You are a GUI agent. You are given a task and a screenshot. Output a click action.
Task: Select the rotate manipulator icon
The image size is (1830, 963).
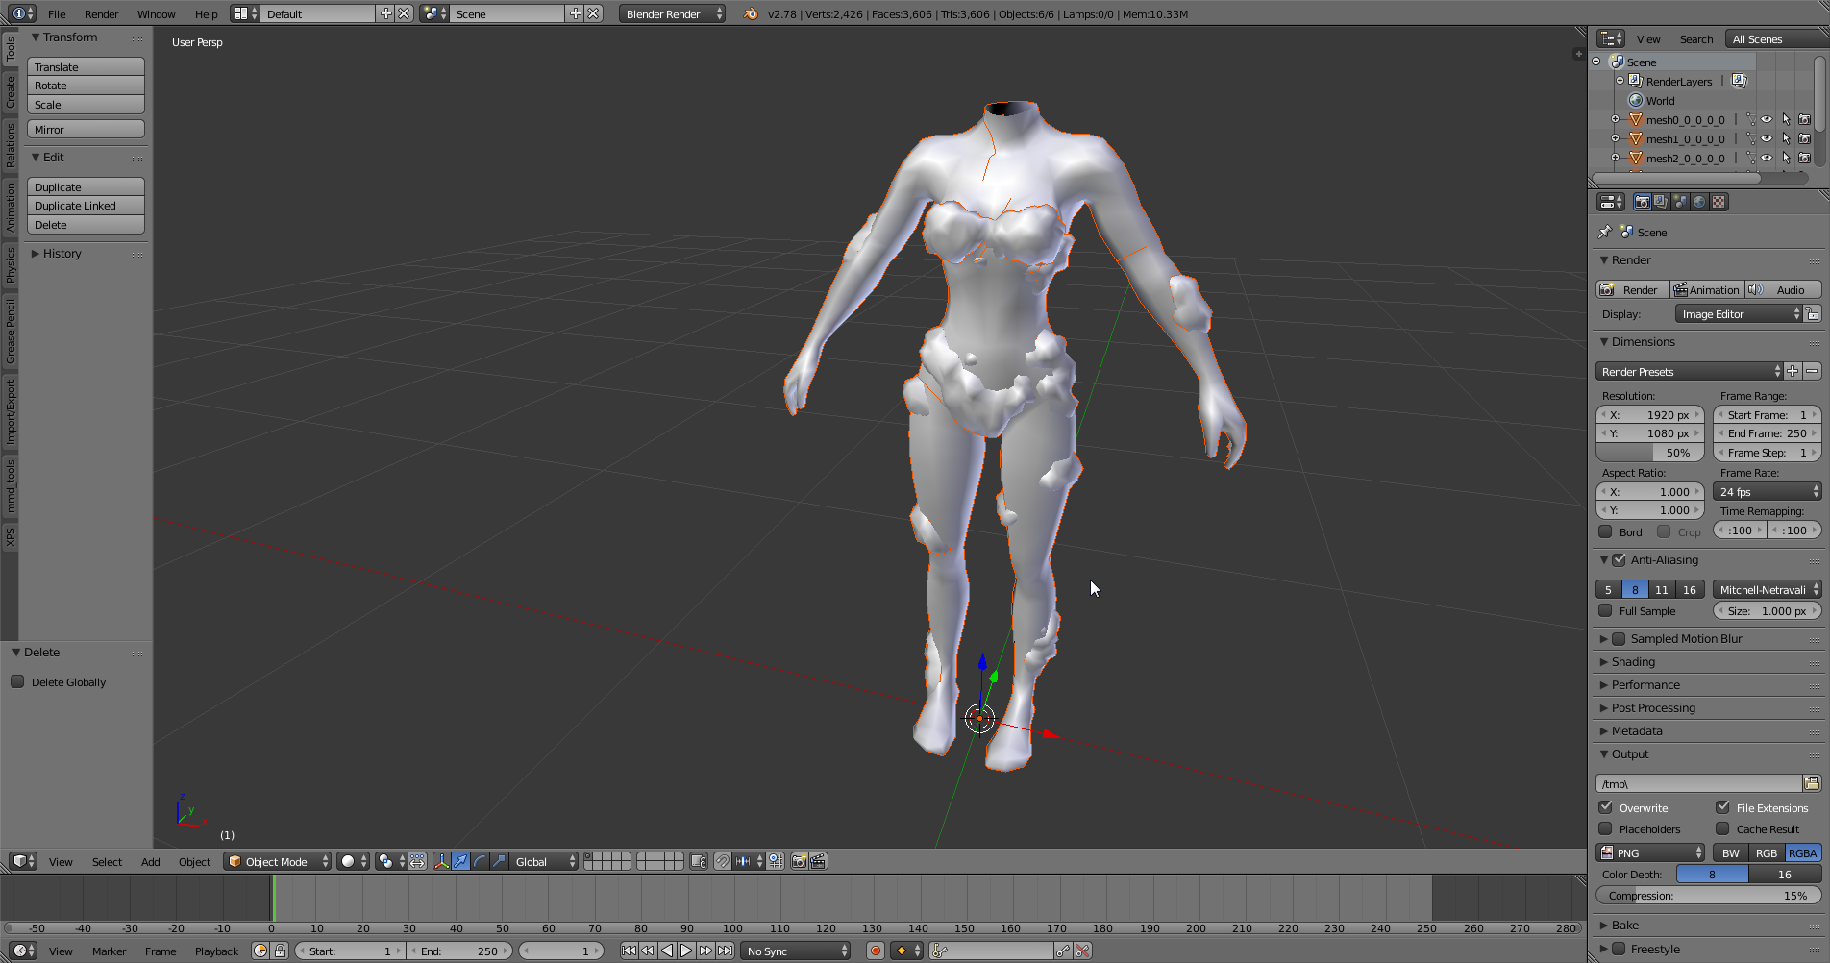480,861
